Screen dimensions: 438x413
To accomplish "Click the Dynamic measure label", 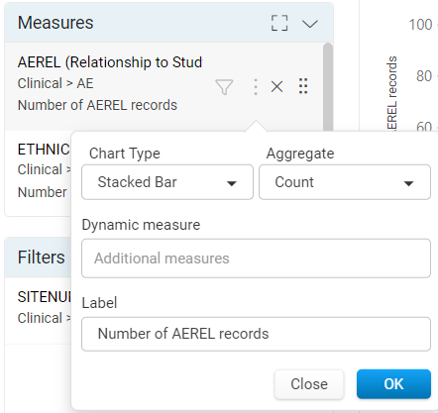I will (141, 225).
